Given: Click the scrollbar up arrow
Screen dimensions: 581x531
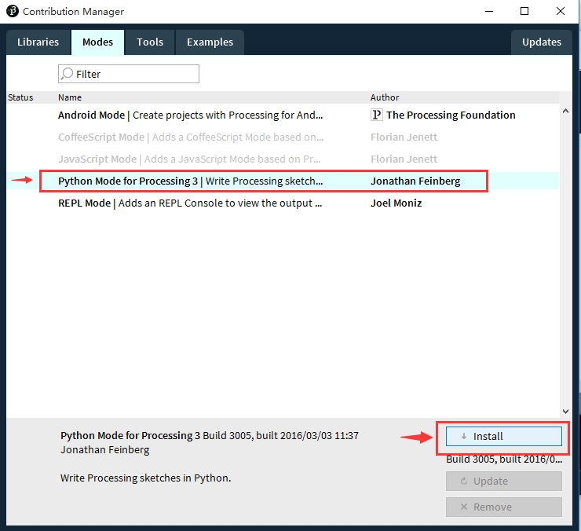Looking at the screenshot, I should coord(565,111).
